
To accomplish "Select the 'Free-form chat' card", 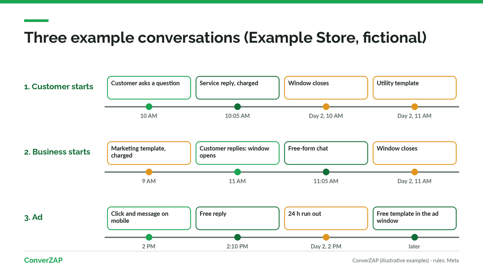I will point(326,153).
